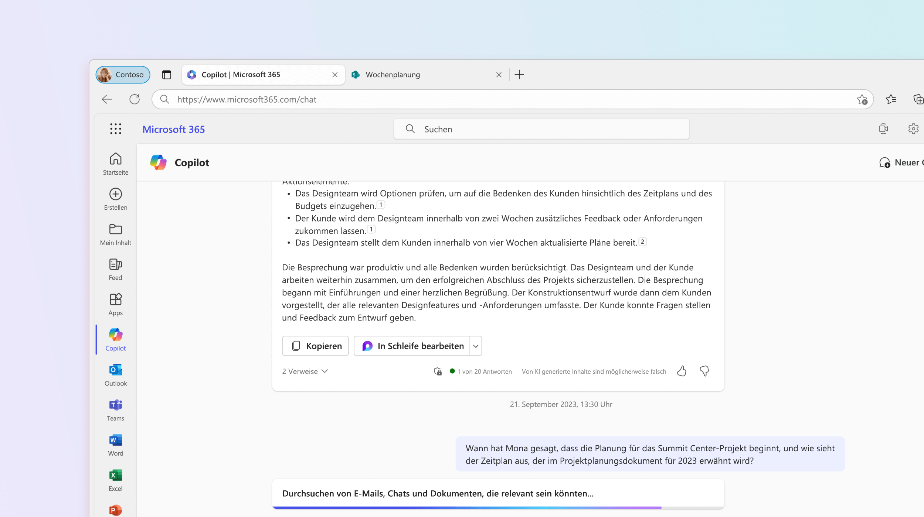924x517 pixels.
Task: Click the Copilot page heading
Action: click(x=192, y=162)
